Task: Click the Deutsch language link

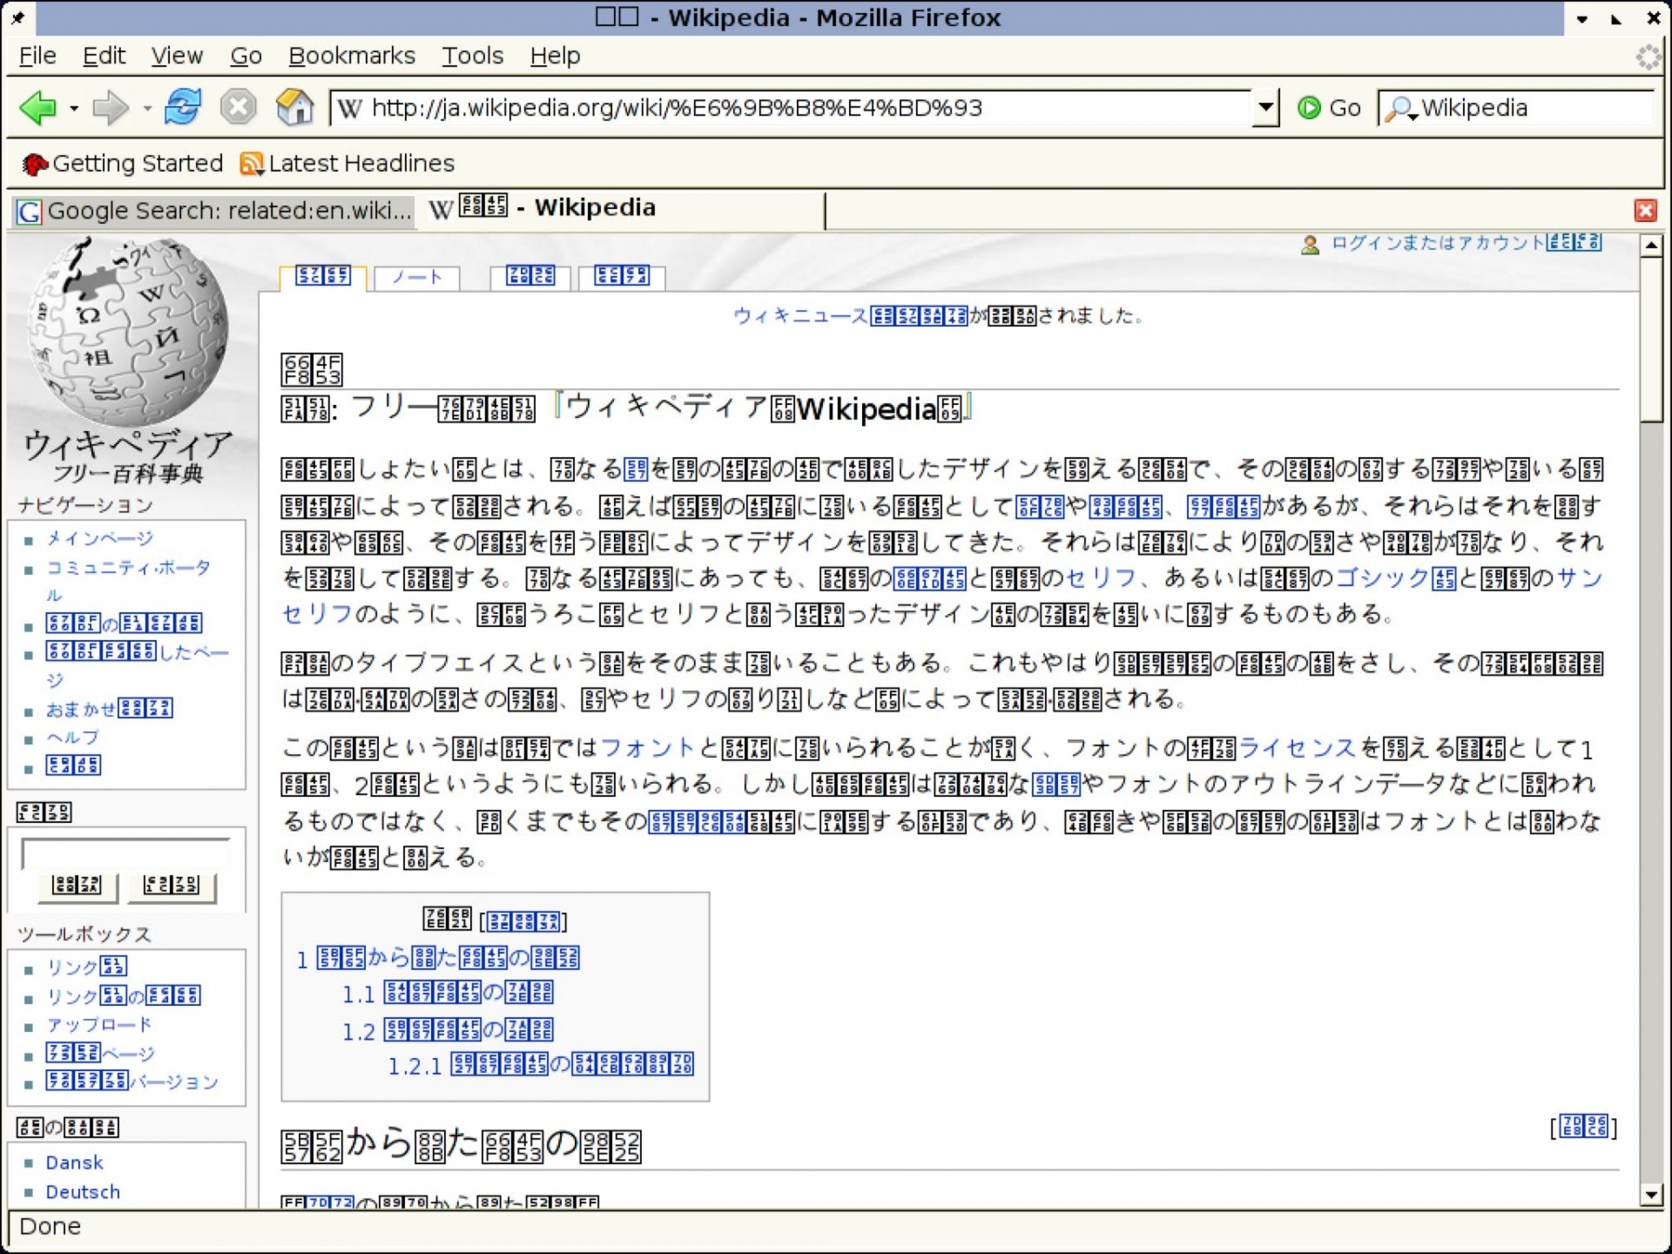Action: click(83, 1191)
